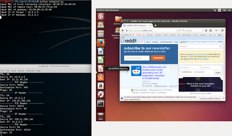The image size is (232, 136).
Task: Open LibreOffice Calc from the launcher
Action: (101, 60)
